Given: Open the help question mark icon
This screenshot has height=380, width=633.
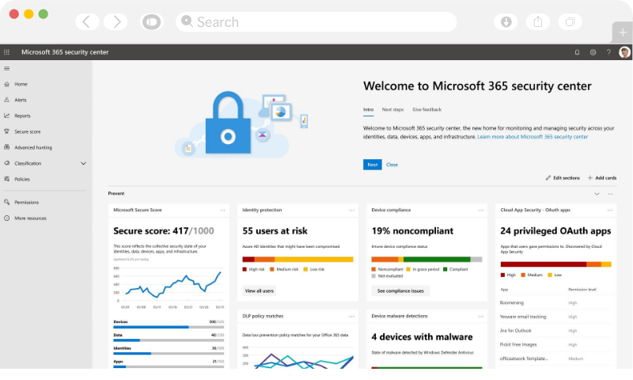Looking at the screenshot, I should pyautogui.click(x=608, y=52).
